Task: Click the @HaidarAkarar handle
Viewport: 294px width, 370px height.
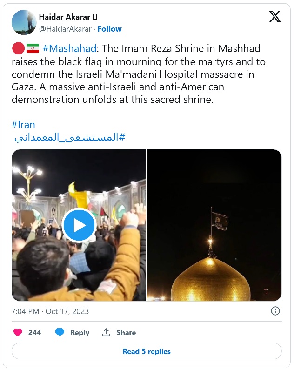Action: 65,29
